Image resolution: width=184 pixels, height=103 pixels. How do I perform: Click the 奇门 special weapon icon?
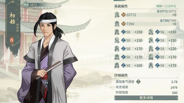(151, 40)
